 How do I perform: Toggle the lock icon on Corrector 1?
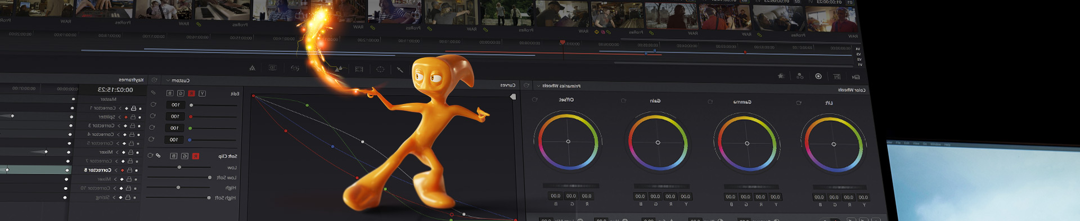[133, 108]
